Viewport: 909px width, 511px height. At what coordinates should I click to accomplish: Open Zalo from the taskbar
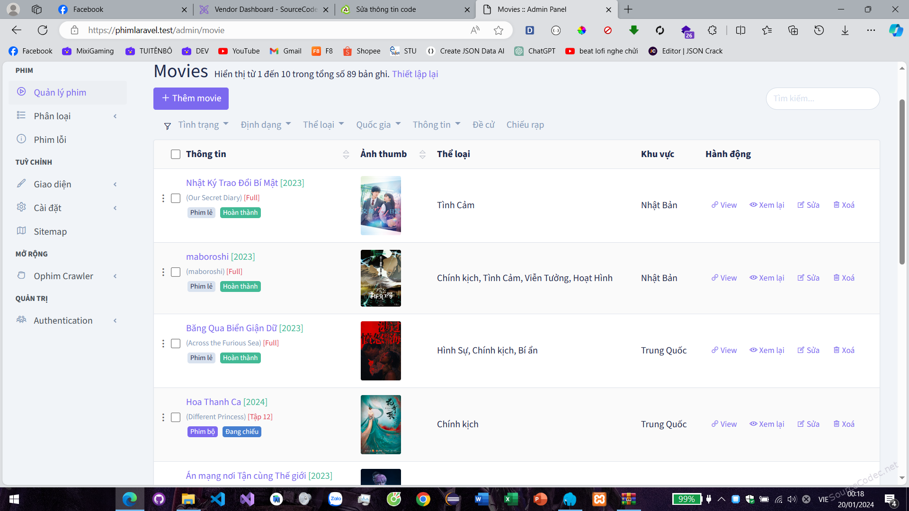point(335,499)
